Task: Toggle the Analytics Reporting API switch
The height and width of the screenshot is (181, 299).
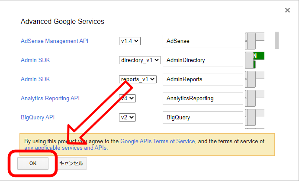Action: click(x=254, y=98)
